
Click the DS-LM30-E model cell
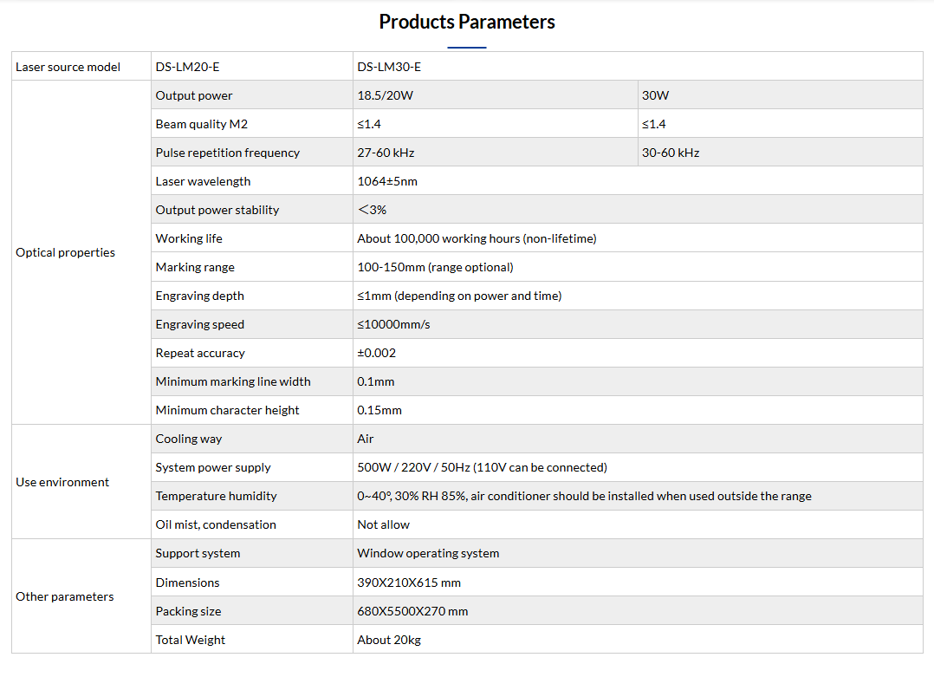(389, 67)
